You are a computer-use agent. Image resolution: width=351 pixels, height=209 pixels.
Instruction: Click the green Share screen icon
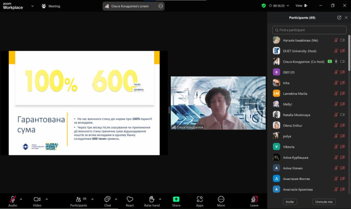(x=176, y=199)
